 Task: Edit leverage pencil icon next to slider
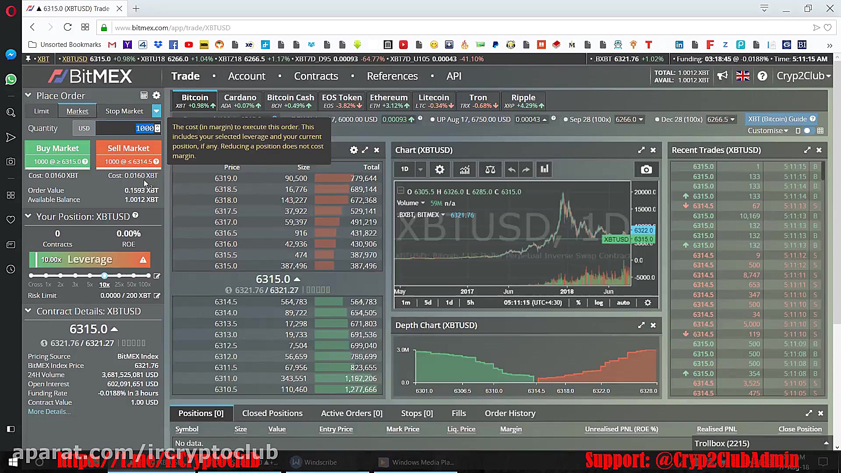click(157, 276)
